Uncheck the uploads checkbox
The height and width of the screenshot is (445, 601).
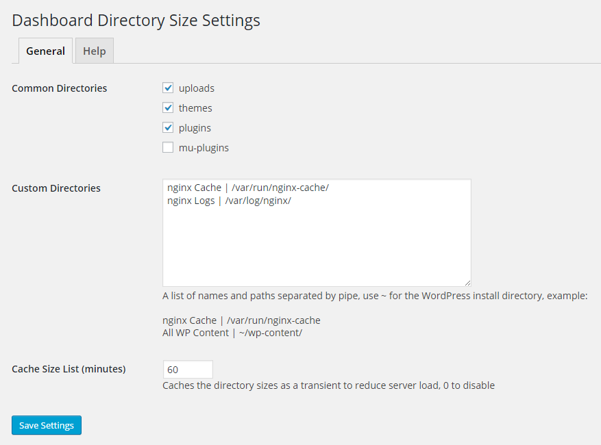[x=168, y=88]
